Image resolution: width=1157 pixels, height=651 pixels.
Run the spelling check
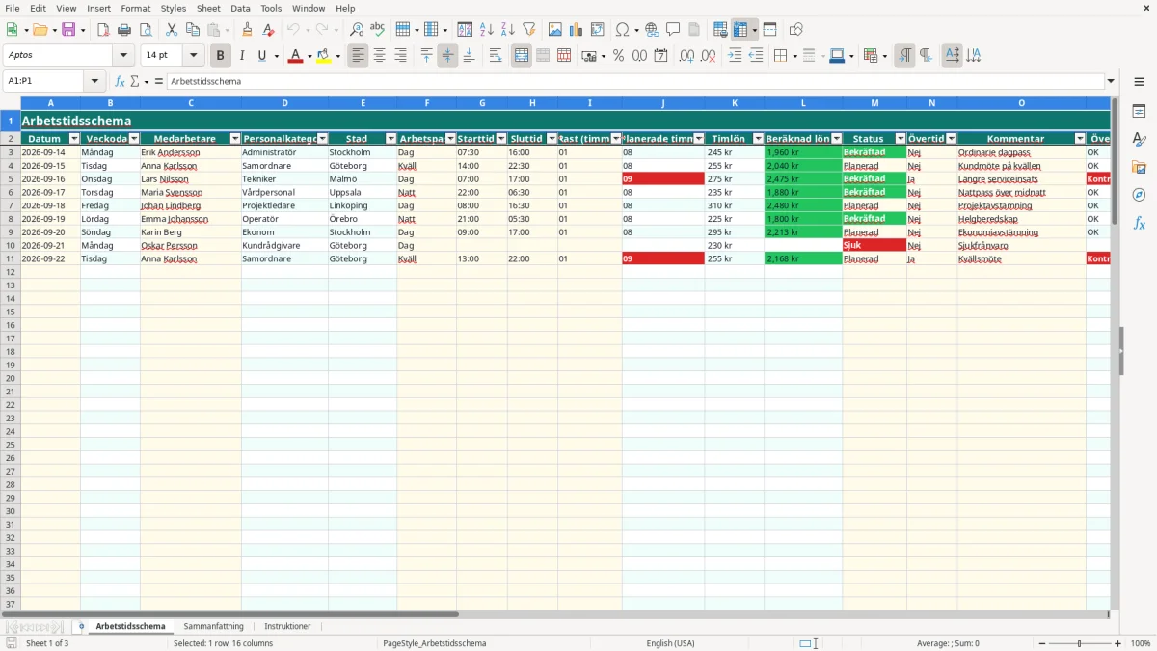coord(378,30)
